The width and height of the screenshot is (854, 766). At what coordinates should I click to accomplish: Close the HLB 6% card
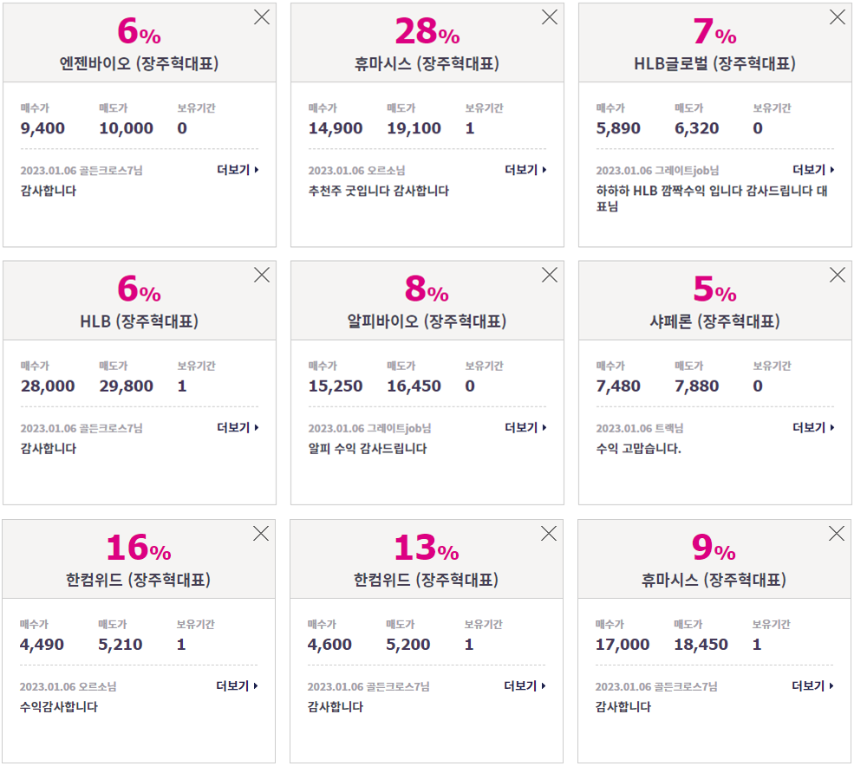(x=262, y=275)
